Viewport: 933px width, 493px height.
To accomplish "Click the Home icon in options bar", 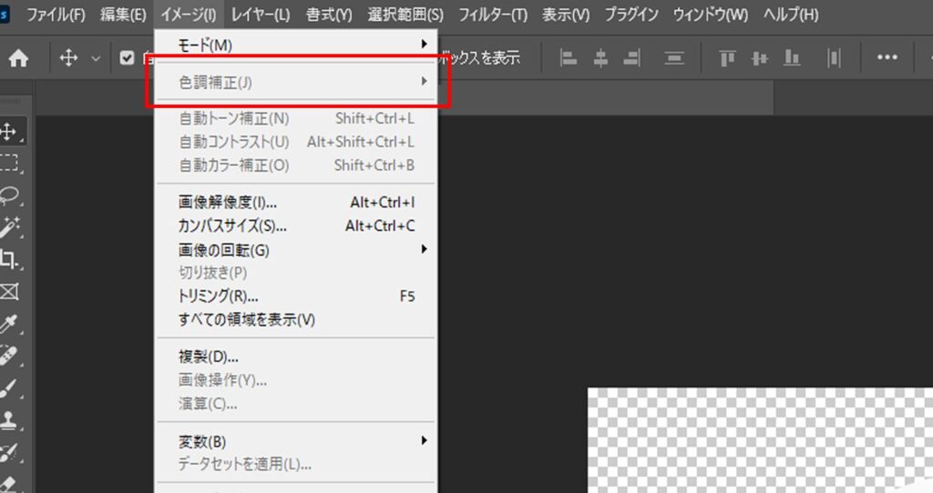I will click(x=18, y=58).
